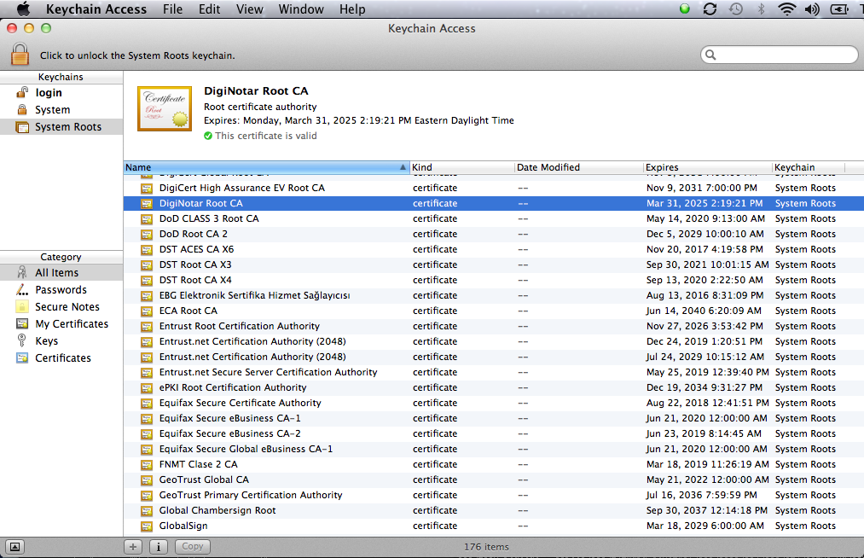Open the View menu
The height and width of the screenshot is (558, 864).
250,9
